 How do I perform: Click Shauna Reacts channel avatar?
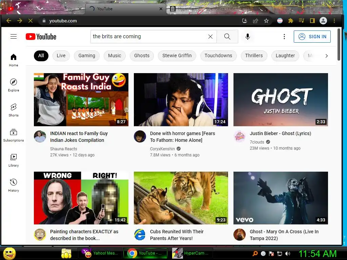[x=40, y=136]
